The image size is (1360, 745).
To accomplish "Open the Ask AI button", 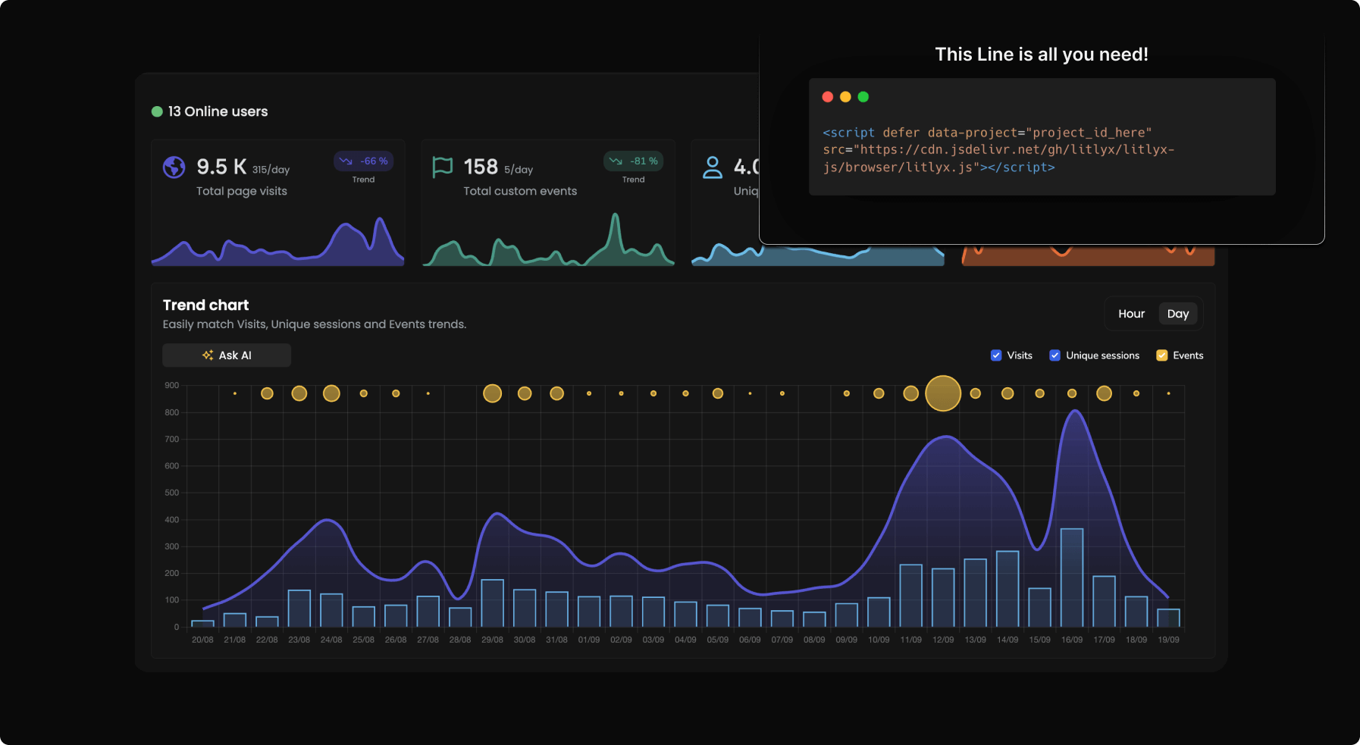I will 227,355.
